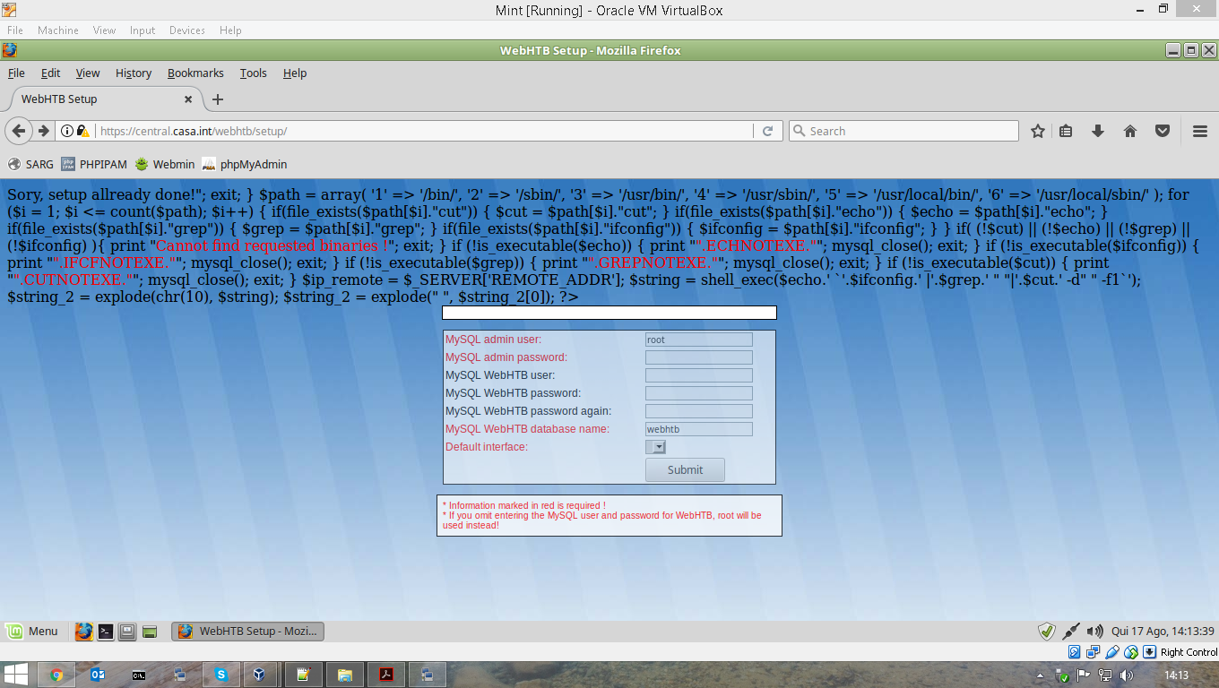Show bookmarks list icon in toolbar

[x=1066, y=131]
